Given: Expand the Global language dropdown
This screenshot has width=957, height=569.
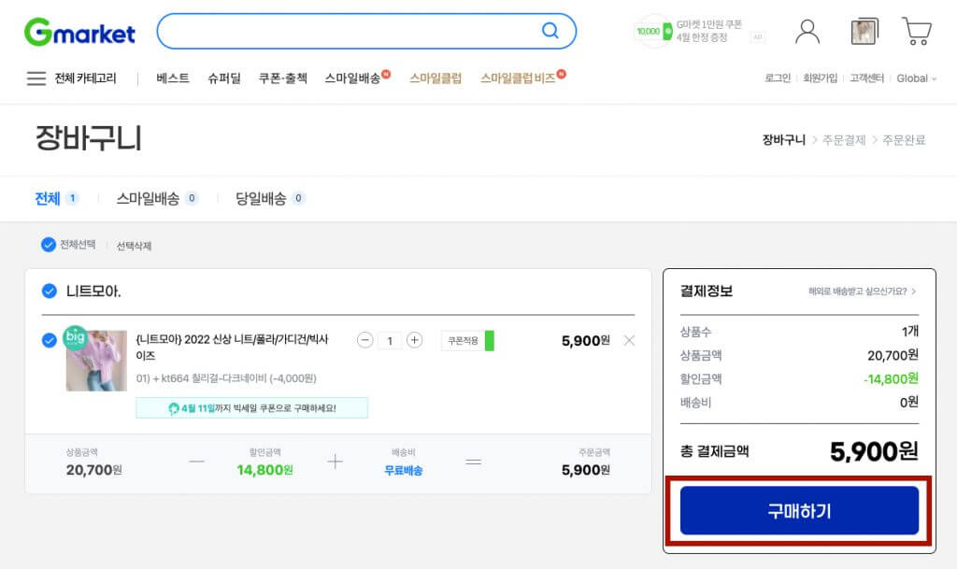Looking at the screenshot, I should 916,78.
